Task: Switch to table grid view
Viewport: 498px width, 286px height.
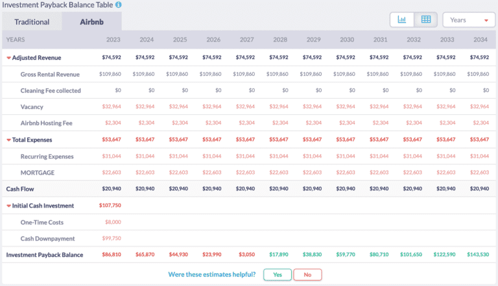Action: 425,19
